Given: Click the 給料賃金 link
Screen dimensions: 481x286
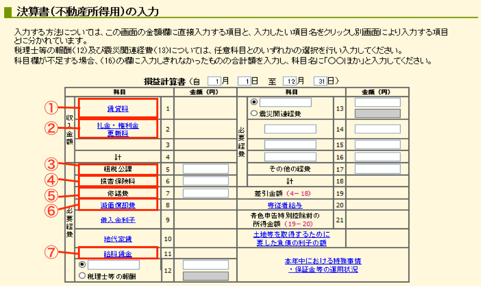Looking at the screenshot, I should pos(118,254).
